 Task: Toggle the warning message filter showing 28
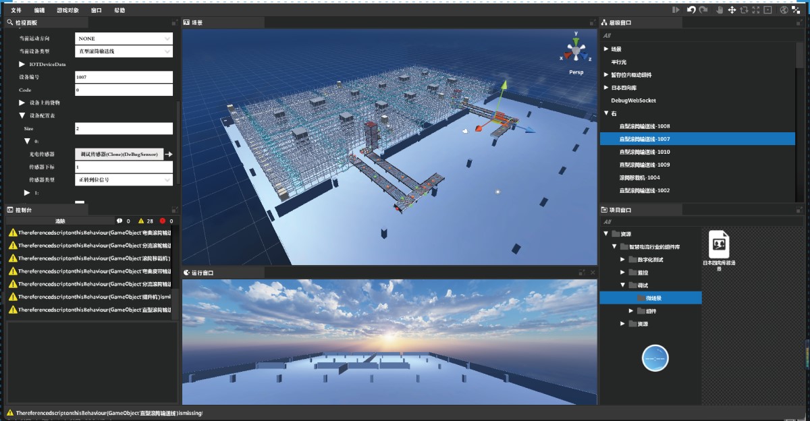click(x=145, y=221)
